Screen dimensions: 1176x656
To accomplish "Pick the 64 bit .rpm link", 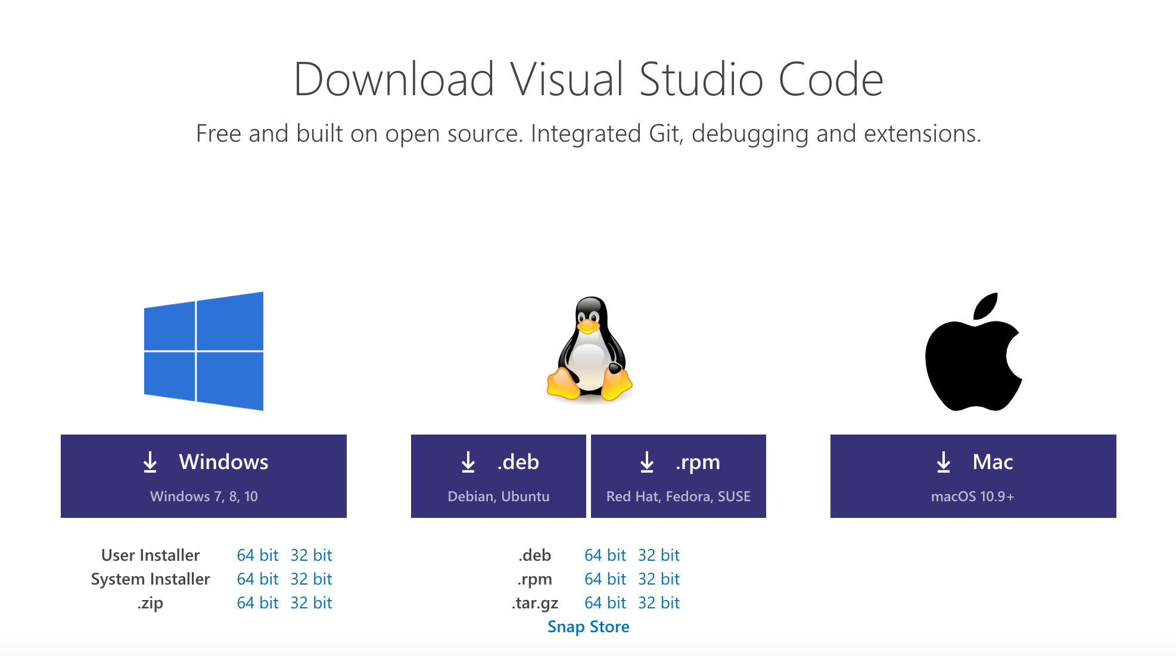I will pyautogui.click(x=605, y=579).
